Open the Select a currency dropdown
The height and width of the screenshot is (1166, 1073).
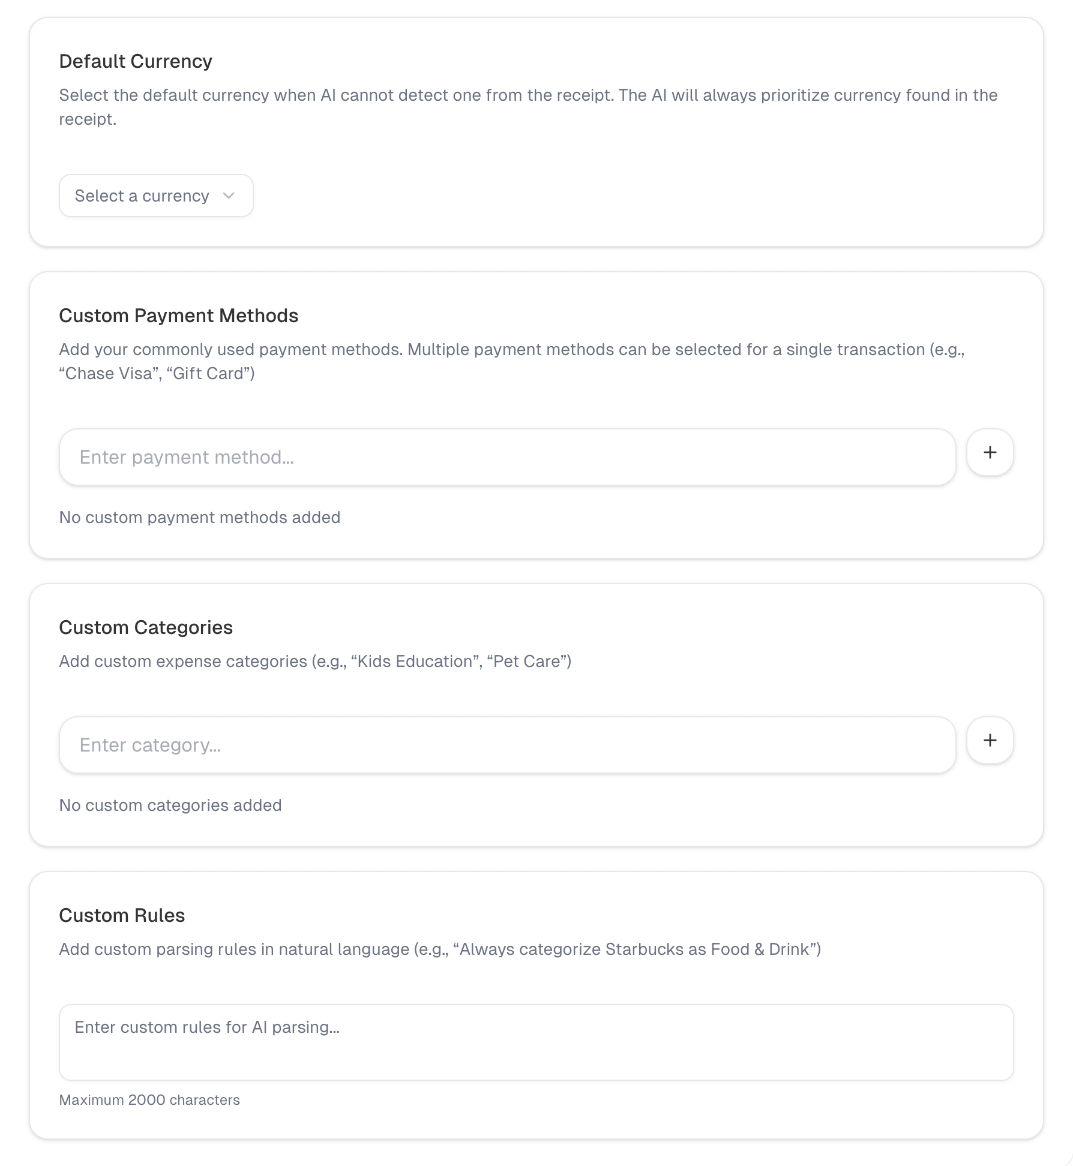pos(156,196)
